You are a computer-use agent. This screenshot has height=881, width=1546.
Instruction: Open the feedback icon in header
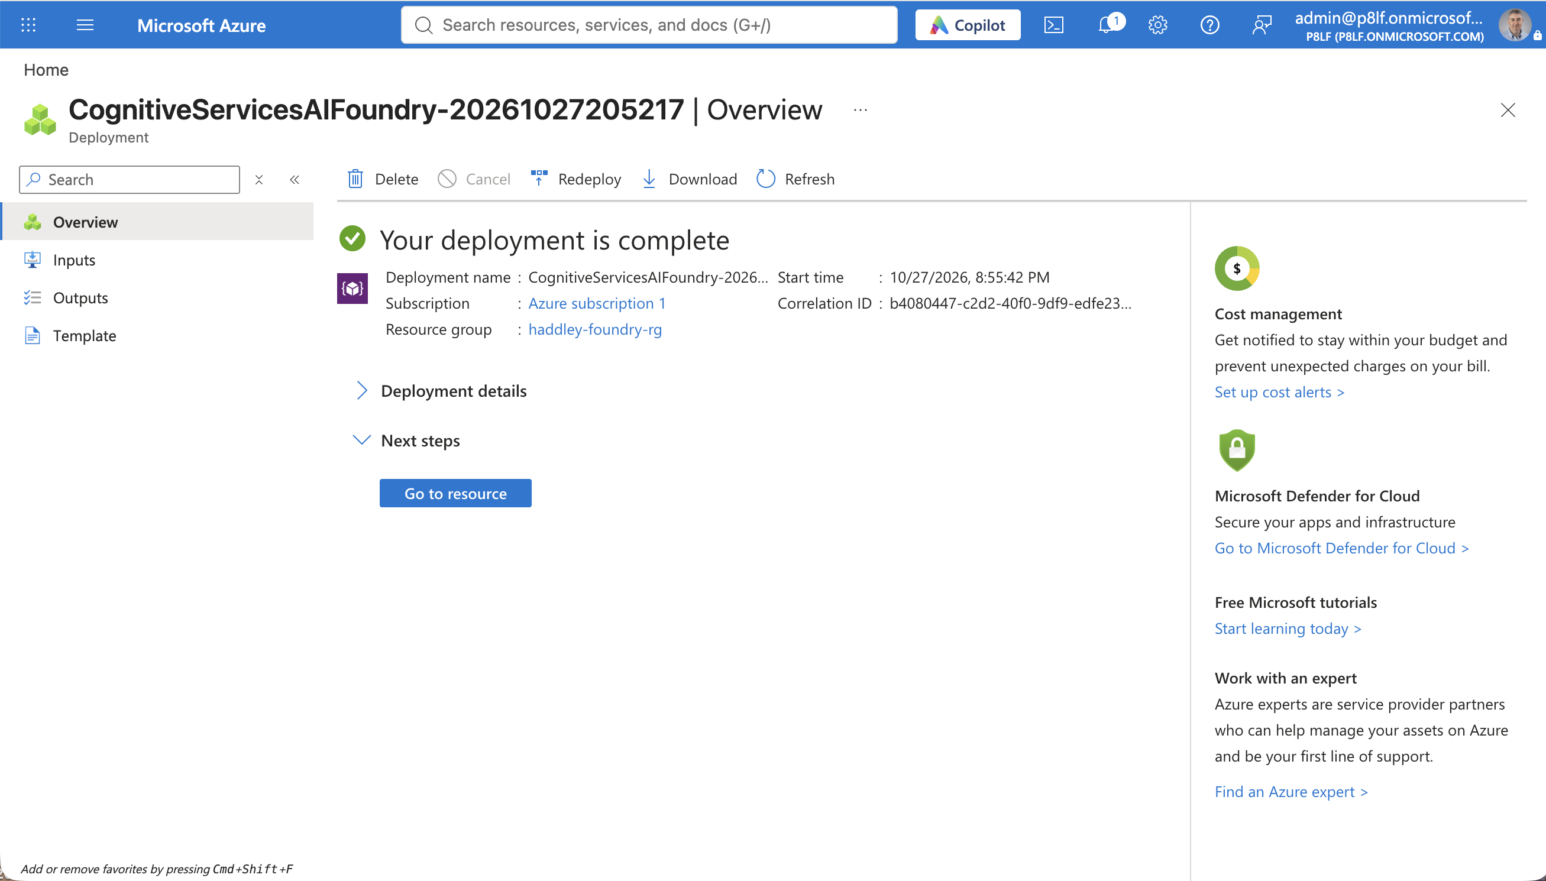tap(1262, 25)
